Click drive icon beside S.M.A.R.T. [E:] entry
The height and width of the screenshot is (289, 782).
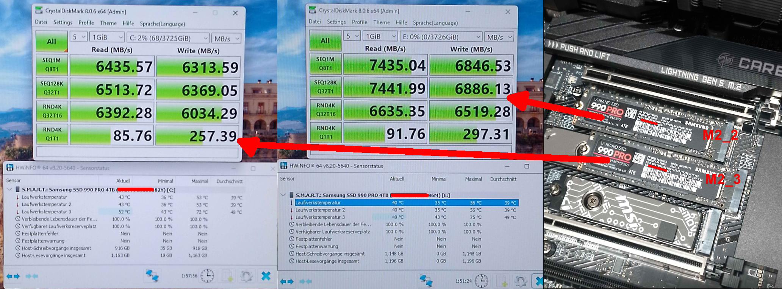click(291, 195)
